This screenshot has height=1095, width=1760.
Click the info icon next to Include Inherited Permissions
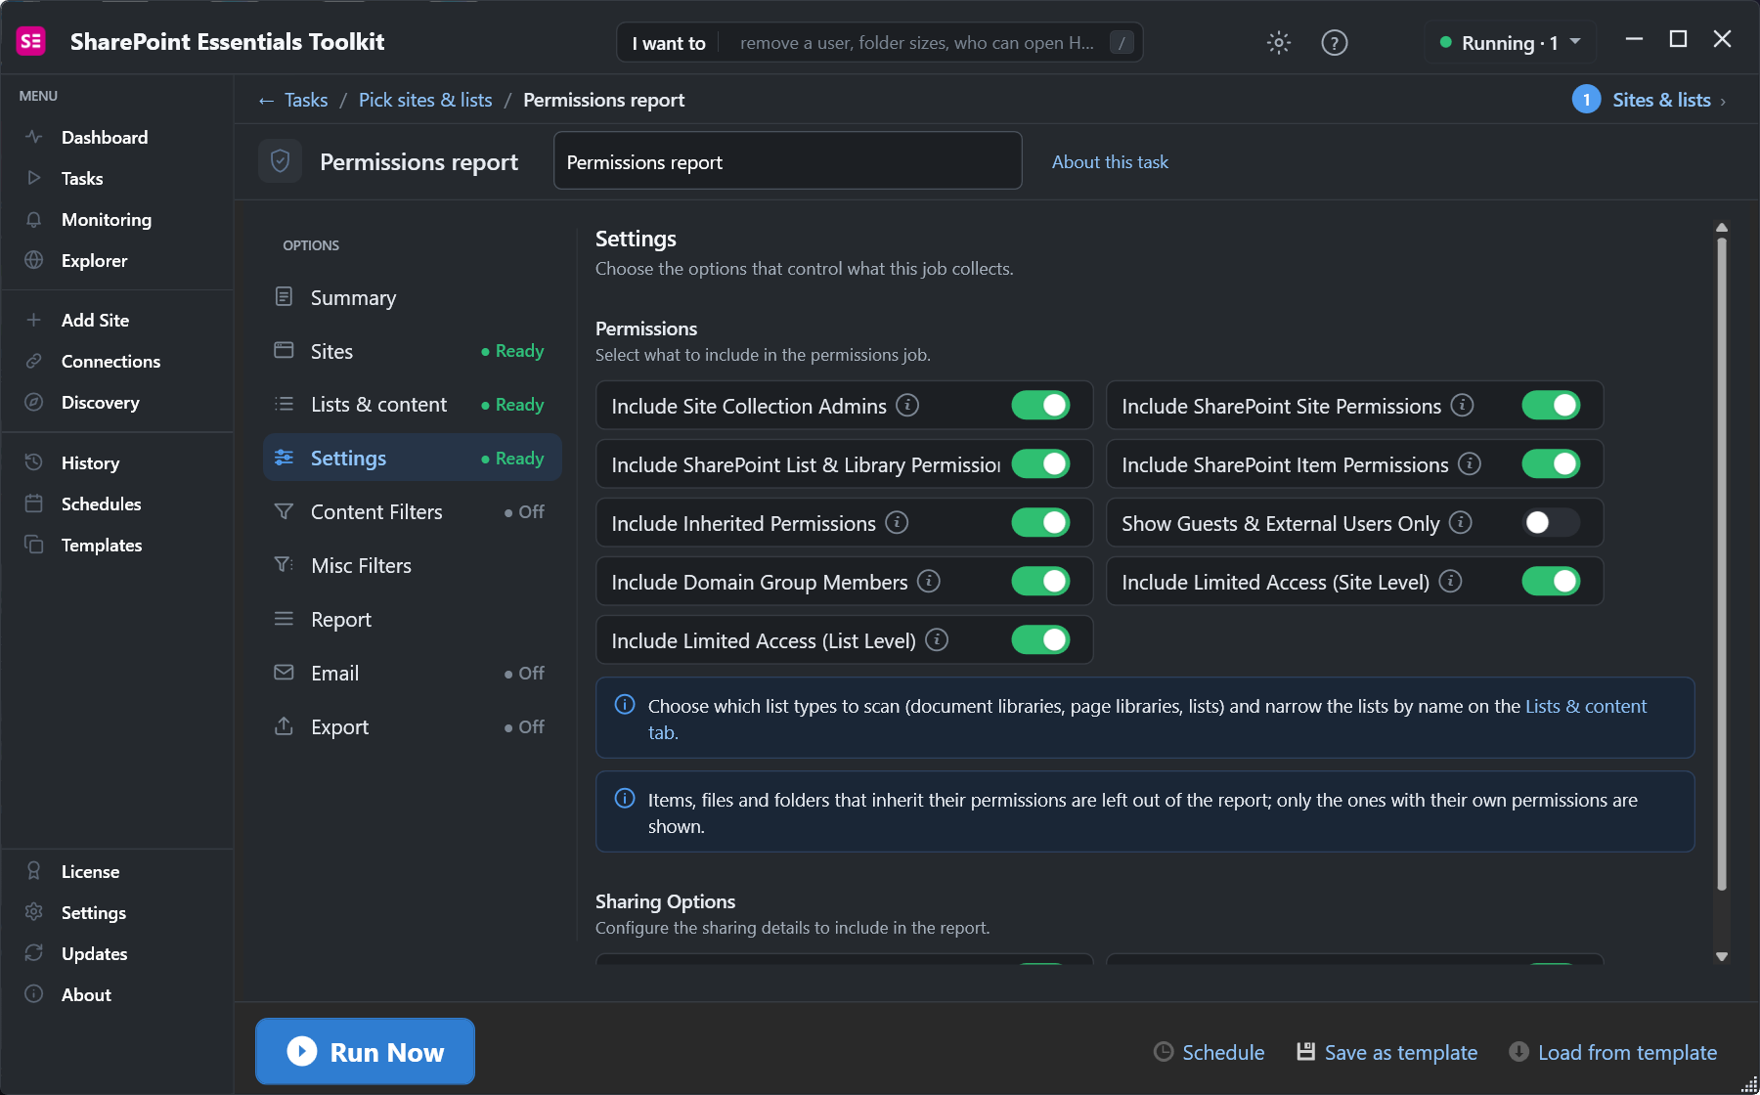(897, 522)
